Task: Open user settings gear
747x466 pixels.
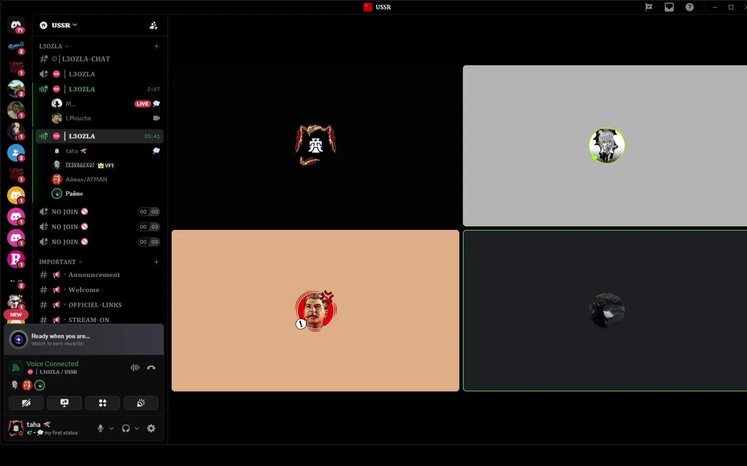Action: click(151, 428)
